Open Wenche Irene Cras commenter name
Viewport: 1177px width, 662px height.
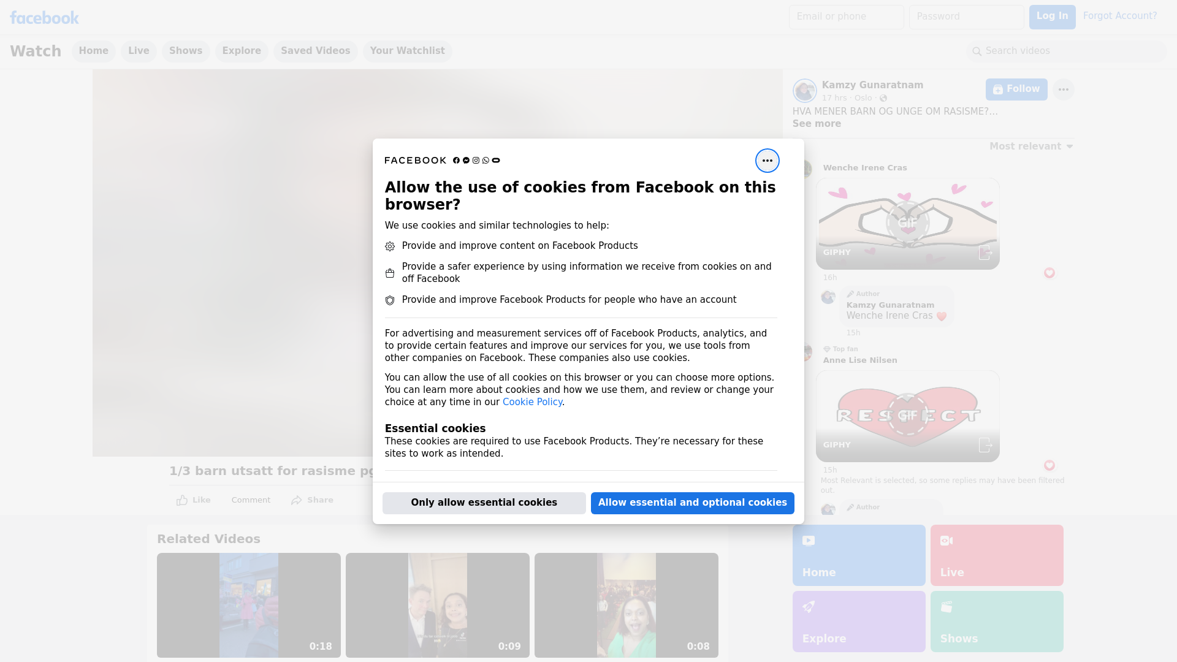(865, 168)
